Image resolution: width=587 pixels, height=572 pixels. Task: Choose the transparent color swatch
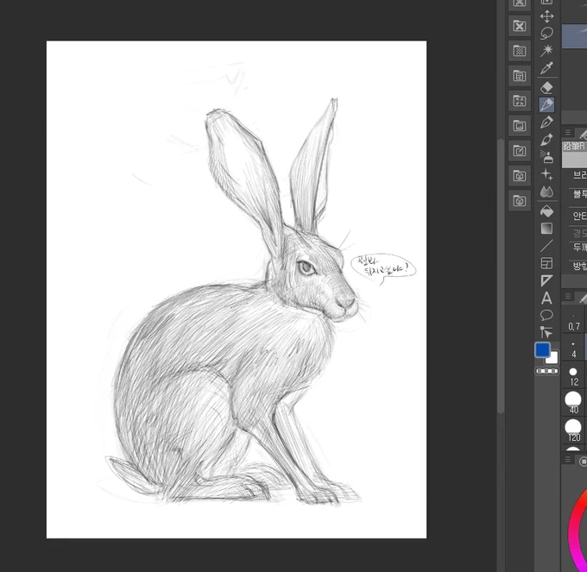click(x=546, y=371)
